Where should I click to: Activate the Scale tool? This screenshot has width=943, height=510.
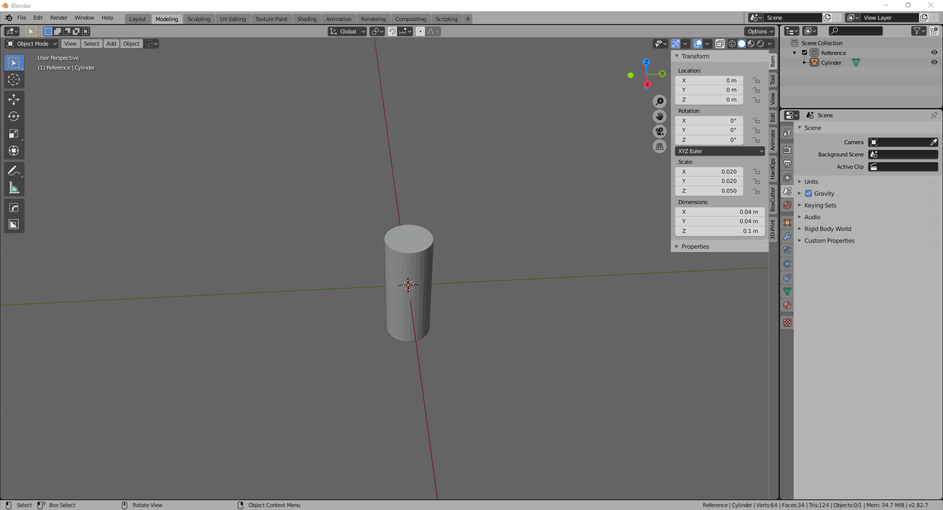coord(14,134)
